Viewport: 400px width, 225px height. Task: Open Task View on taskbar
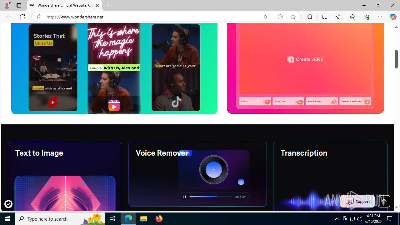[112, 219]
